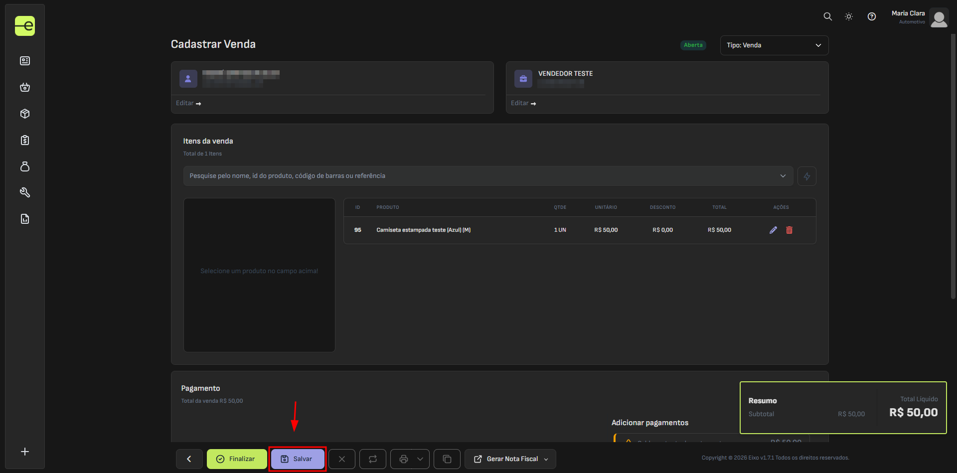Delete the Camiseta item with trash icon
This screenshot has height=473, width=957.
(x=789, y=230)
